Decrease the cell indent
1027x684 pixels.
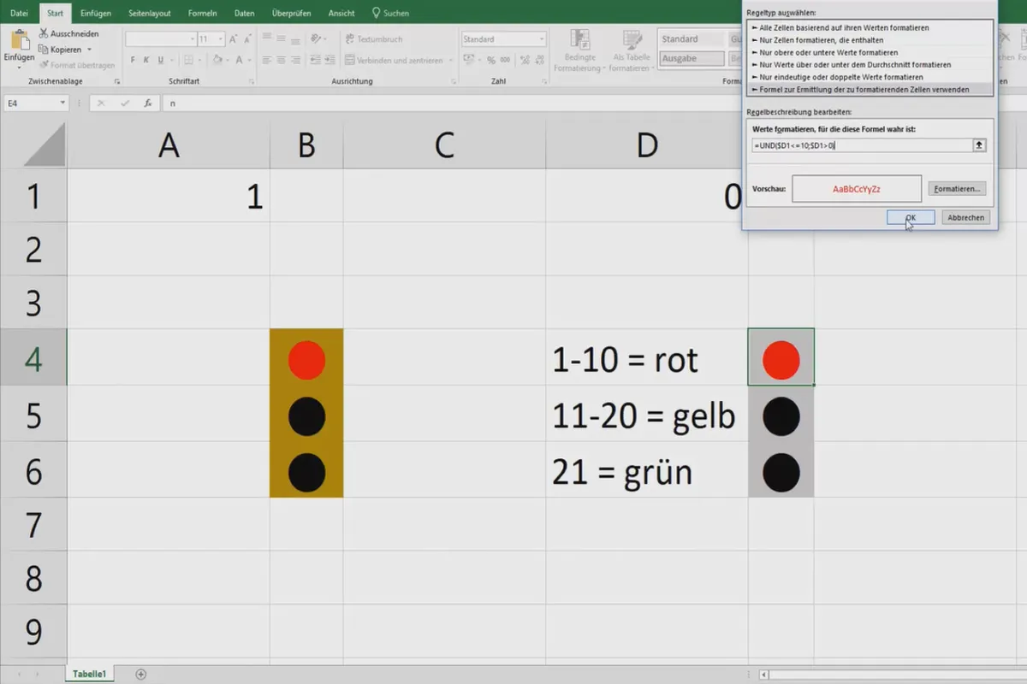click(315, 61)
